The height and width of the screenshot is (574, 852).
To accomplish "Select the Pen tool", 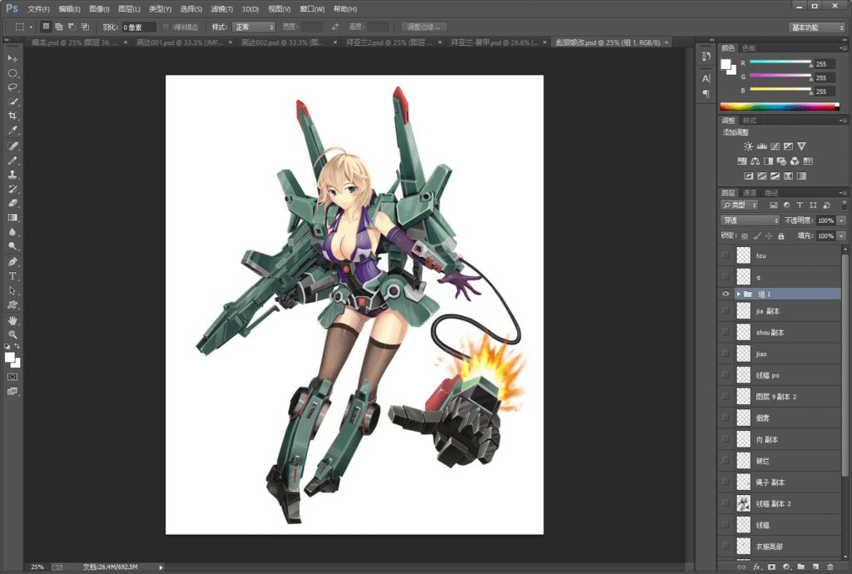I will coord(12,261).
